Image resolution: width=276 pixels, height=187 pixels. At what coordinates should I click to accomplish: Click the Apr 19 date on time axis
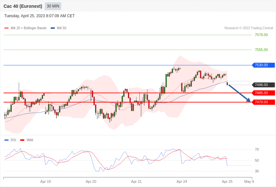[x=45, y=181]
